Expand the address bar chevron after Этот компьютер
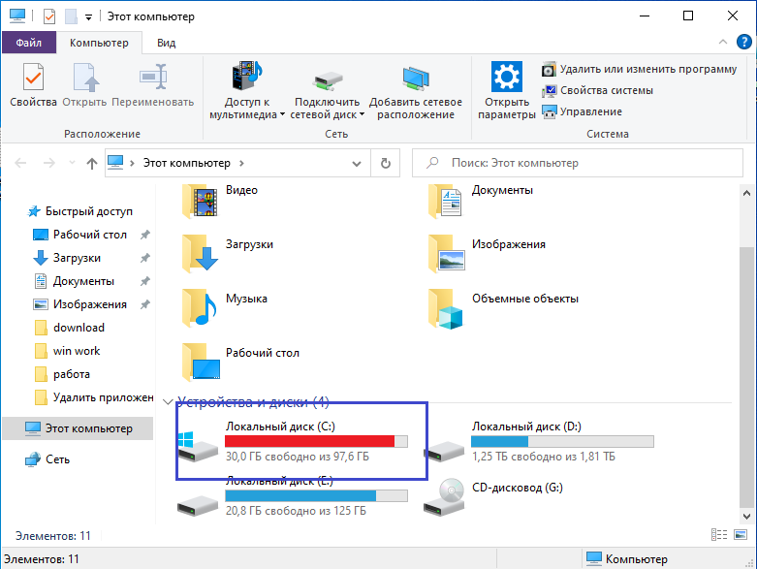The image size is (757, 569). pos(242,163)
